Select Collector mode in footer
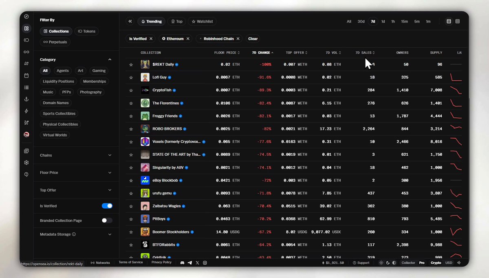 point(408,263)
